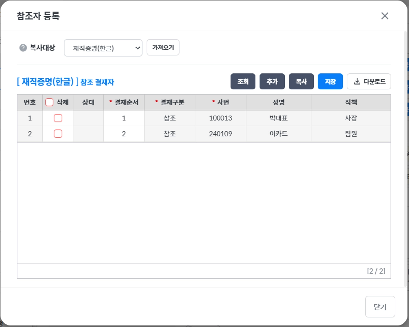Click the 결재구분 column header
This screenshot has height=327, width=409.
170,102
